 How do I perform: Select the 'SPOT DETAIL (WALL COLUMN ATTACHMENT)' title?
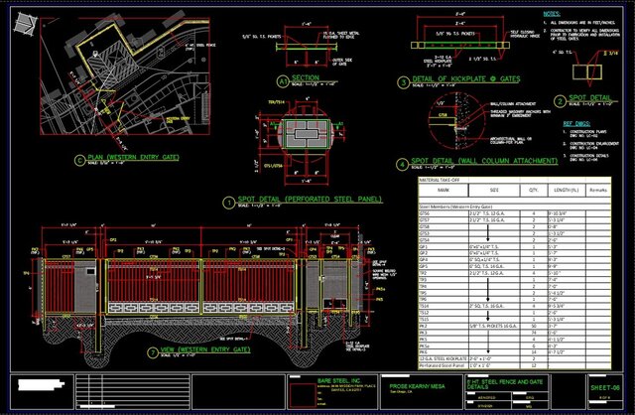pos(477,163)
